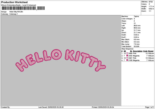The image size is (155, 109).
Task: Click the embroidered letter K in KITTY
Action: [69, 55]
